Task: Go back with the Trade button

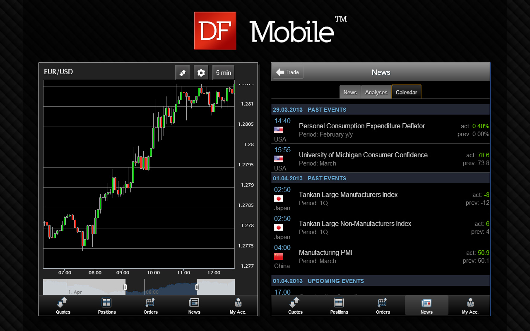Action: [288, 72]
